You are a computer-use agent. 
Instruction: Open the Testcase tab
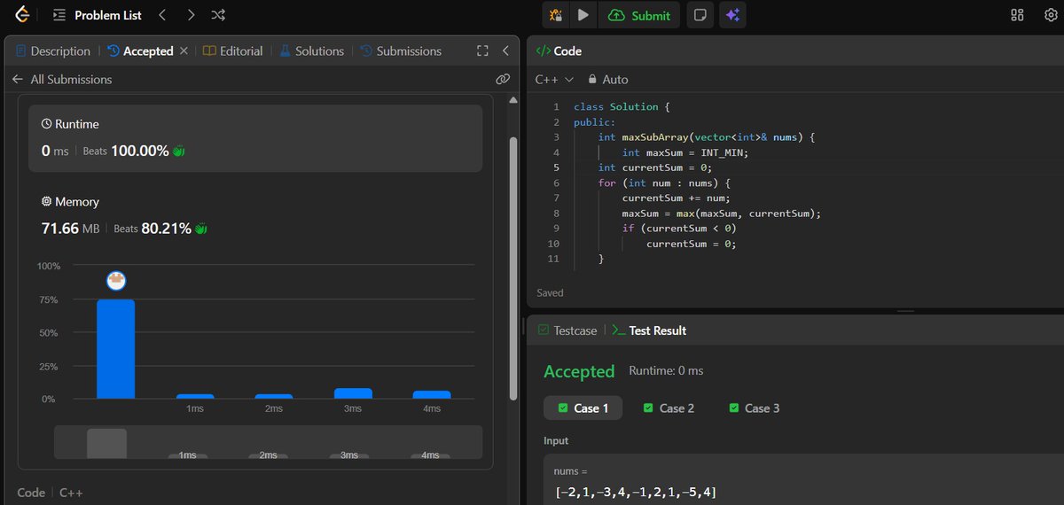(567, 330)
